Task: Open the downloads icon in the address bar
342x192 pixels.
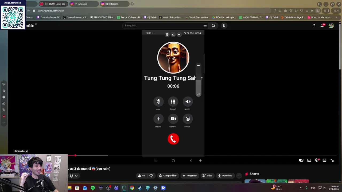Action: pyautogui.click(x=307, y=11)
